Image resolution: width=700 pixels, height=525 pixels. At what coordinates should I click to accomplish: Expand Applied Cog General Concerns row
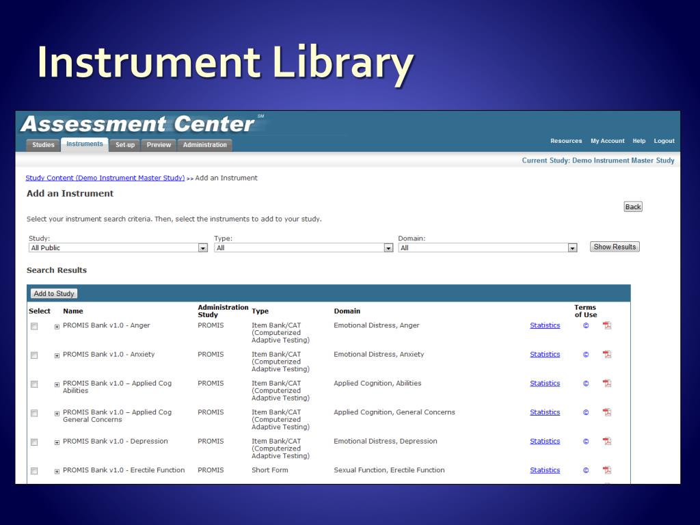[x=57, y=414]
